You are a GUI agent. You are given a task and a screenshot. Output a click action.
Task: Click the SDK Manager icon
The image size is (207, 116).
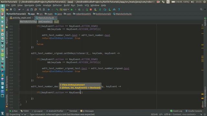click(x=109, y=10)
